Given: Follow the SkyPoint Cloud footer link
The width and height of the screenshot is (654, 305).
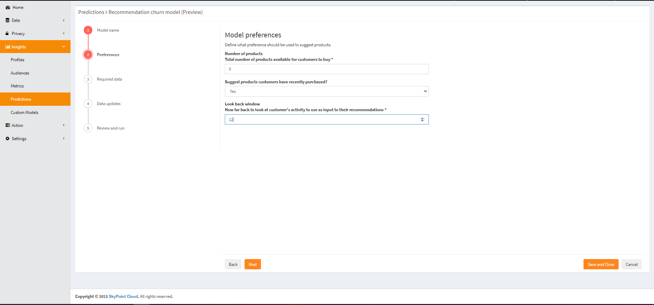Looking at the screenshot, I should tap(123, 296).
